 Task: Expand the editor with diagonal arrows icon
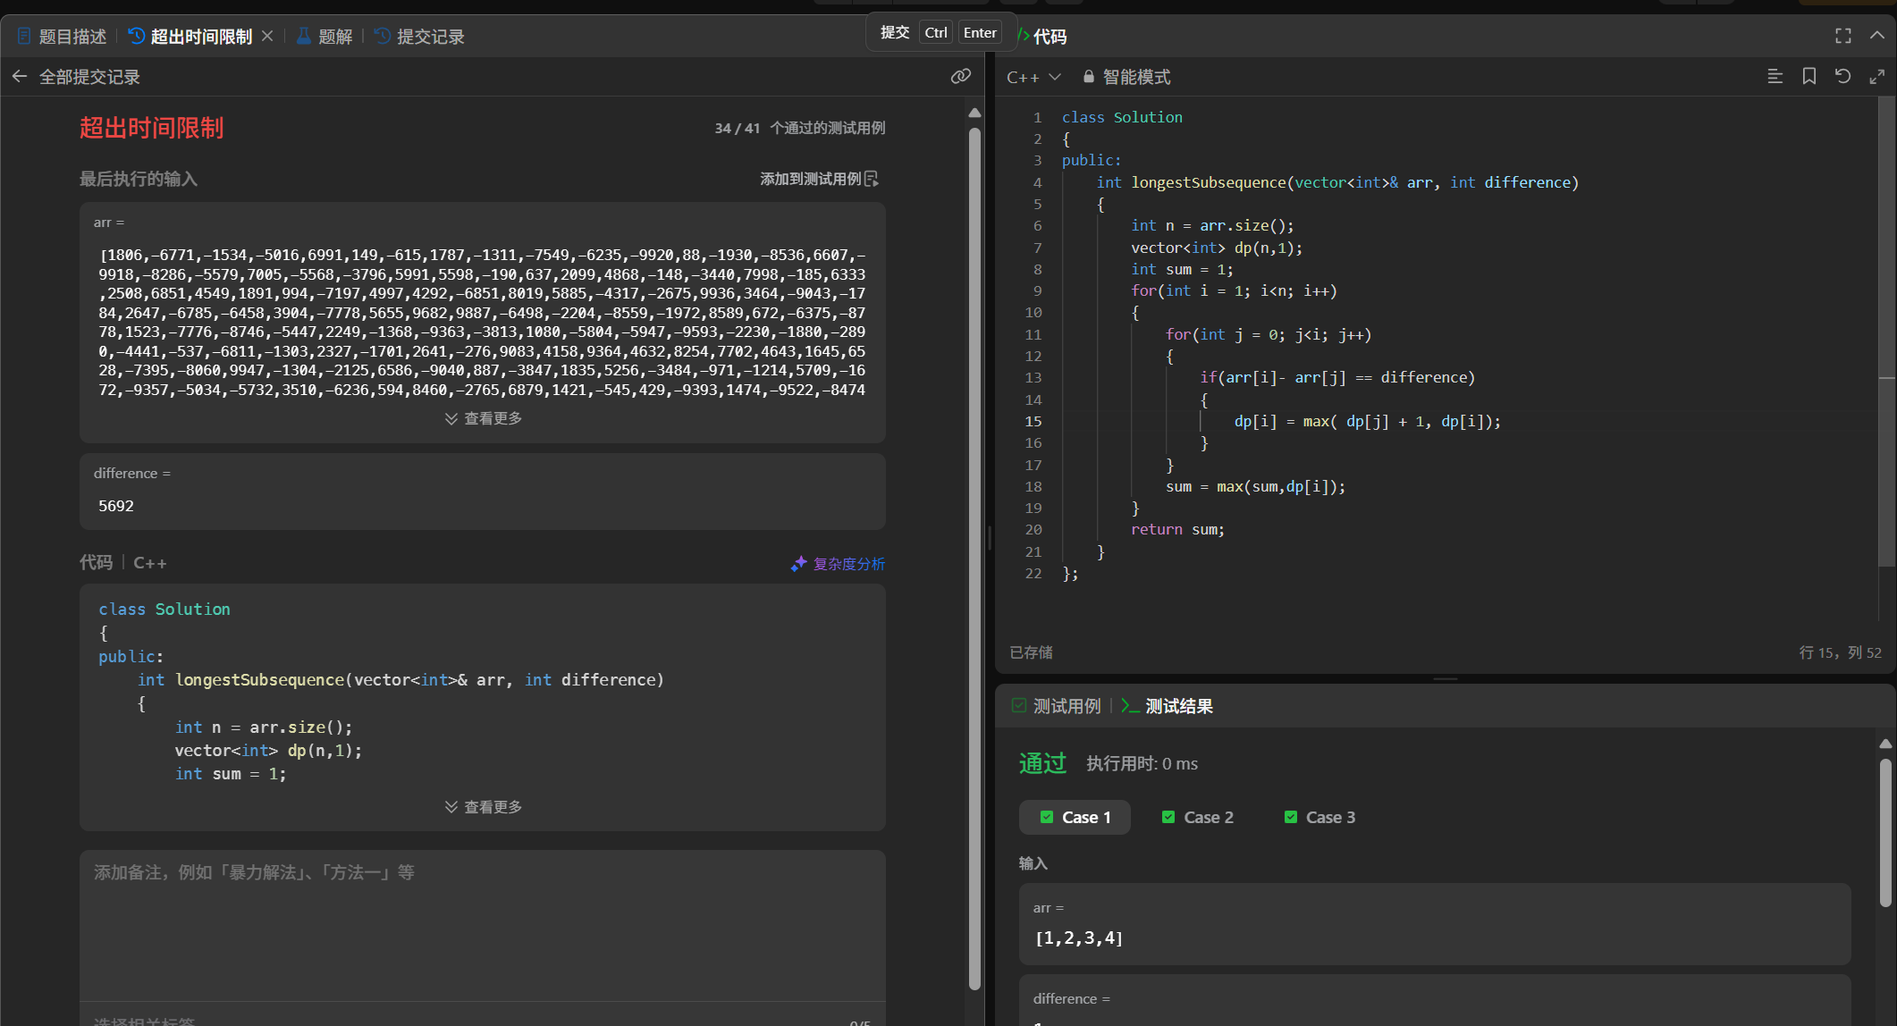(1876, 77)
